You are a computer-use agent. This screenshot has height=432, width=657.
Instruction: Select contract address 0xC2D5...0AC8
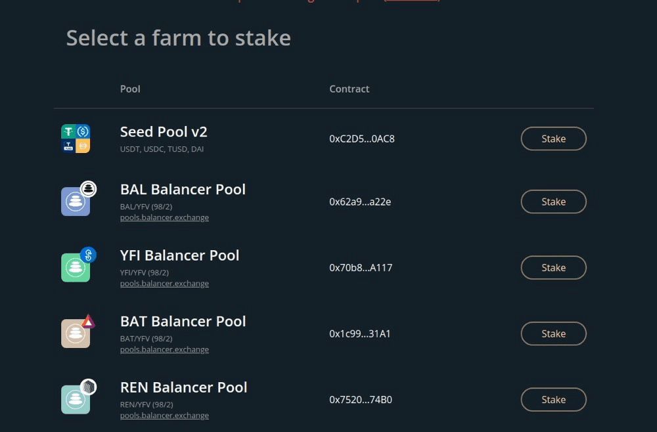tap(361, 139)
